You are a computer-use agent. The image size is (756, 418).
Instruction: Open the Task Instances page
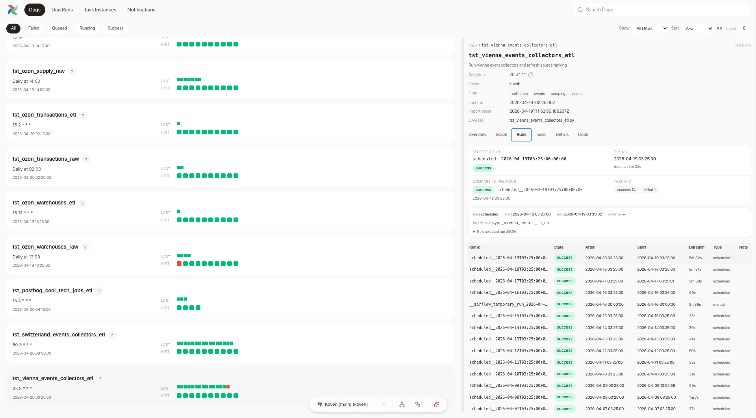point(100,10)
